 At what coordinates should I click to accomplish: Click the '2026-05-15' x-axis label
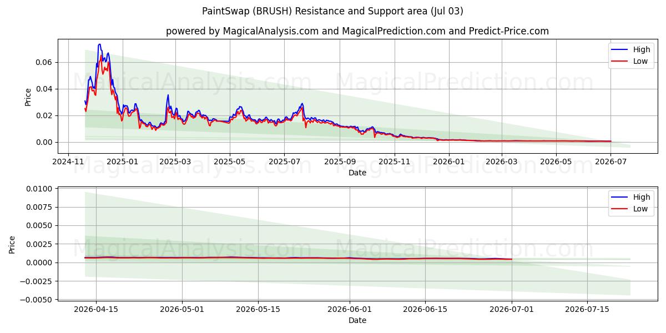(258, 309)
